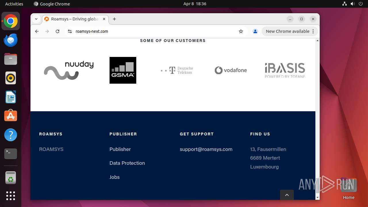The height and width of the screenshot is (207, 368).
Task: Open the site information icon in address bar
Action: [x=70, y=31]
